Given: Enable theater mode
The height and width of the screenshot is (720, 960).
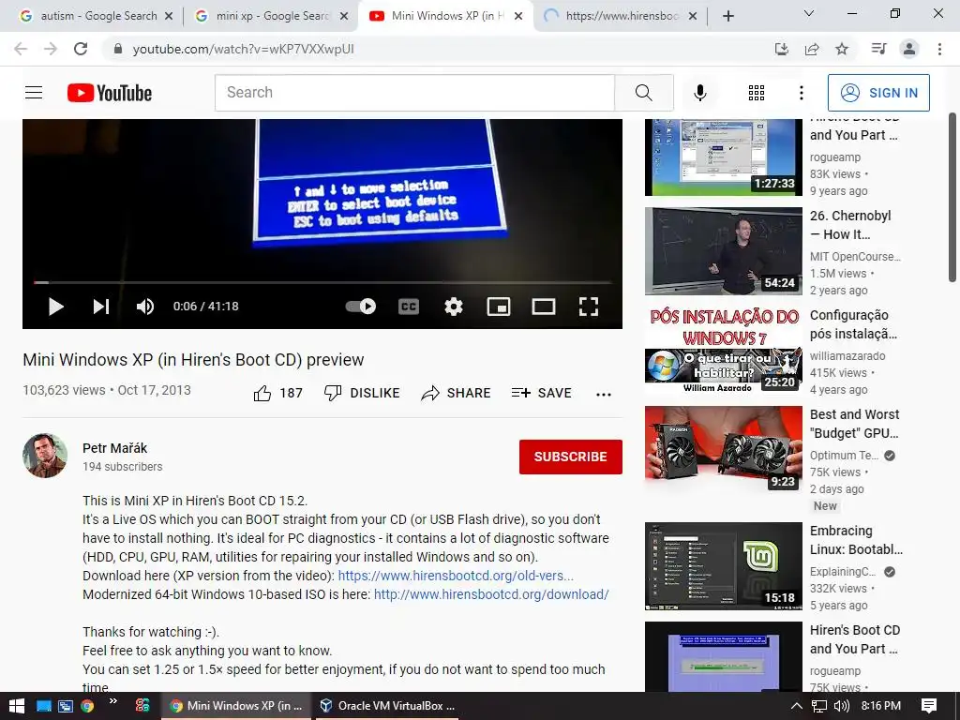Looking at the screenshot, I should pos(544,307).
